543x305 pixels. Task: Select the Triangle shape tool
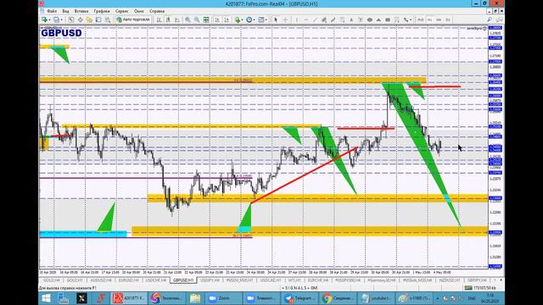click(378, 19)
